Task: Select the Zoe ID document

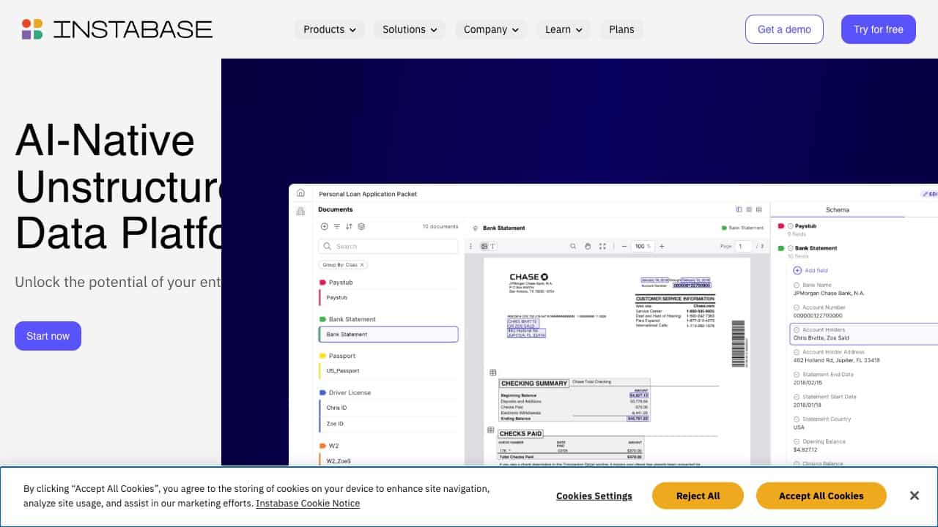Action: coord(388,424)
